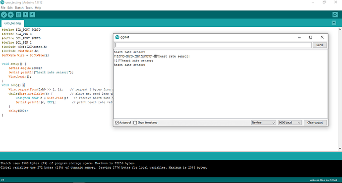The height and width of the screenshot is (183, 342).
Task: Click the editor scroll-down arrow
Action: 340,149
